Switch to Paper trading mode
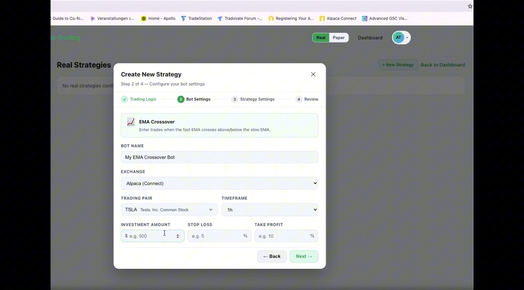The height and width of the screenshot is (290, 524). click(339, 38)
